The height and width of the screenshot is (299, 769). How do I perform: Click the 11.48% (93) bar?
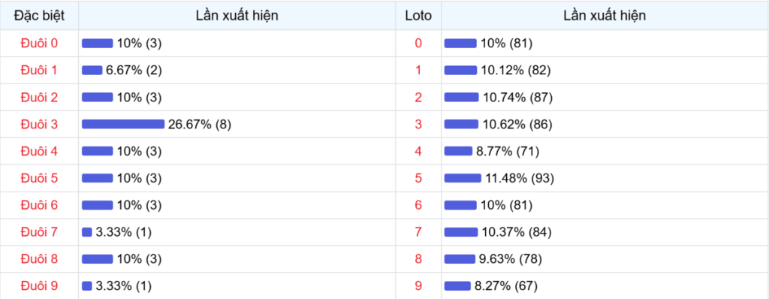(x=463, y=178)
